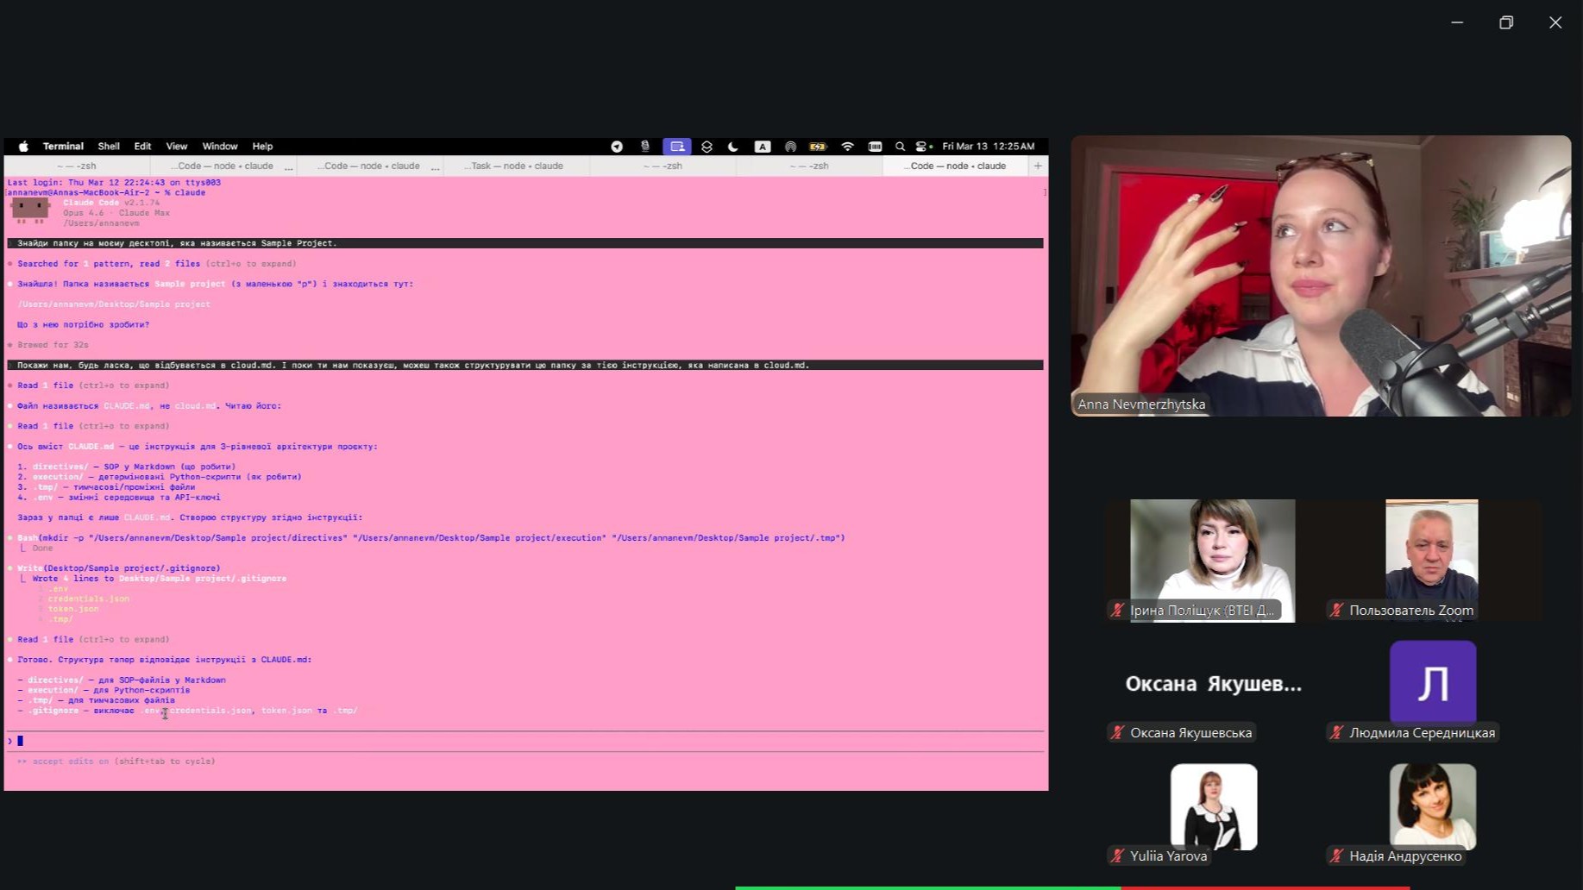1583x890 pixels.
Task: Click the screen sharing menu bar icon
Action: 676,147
